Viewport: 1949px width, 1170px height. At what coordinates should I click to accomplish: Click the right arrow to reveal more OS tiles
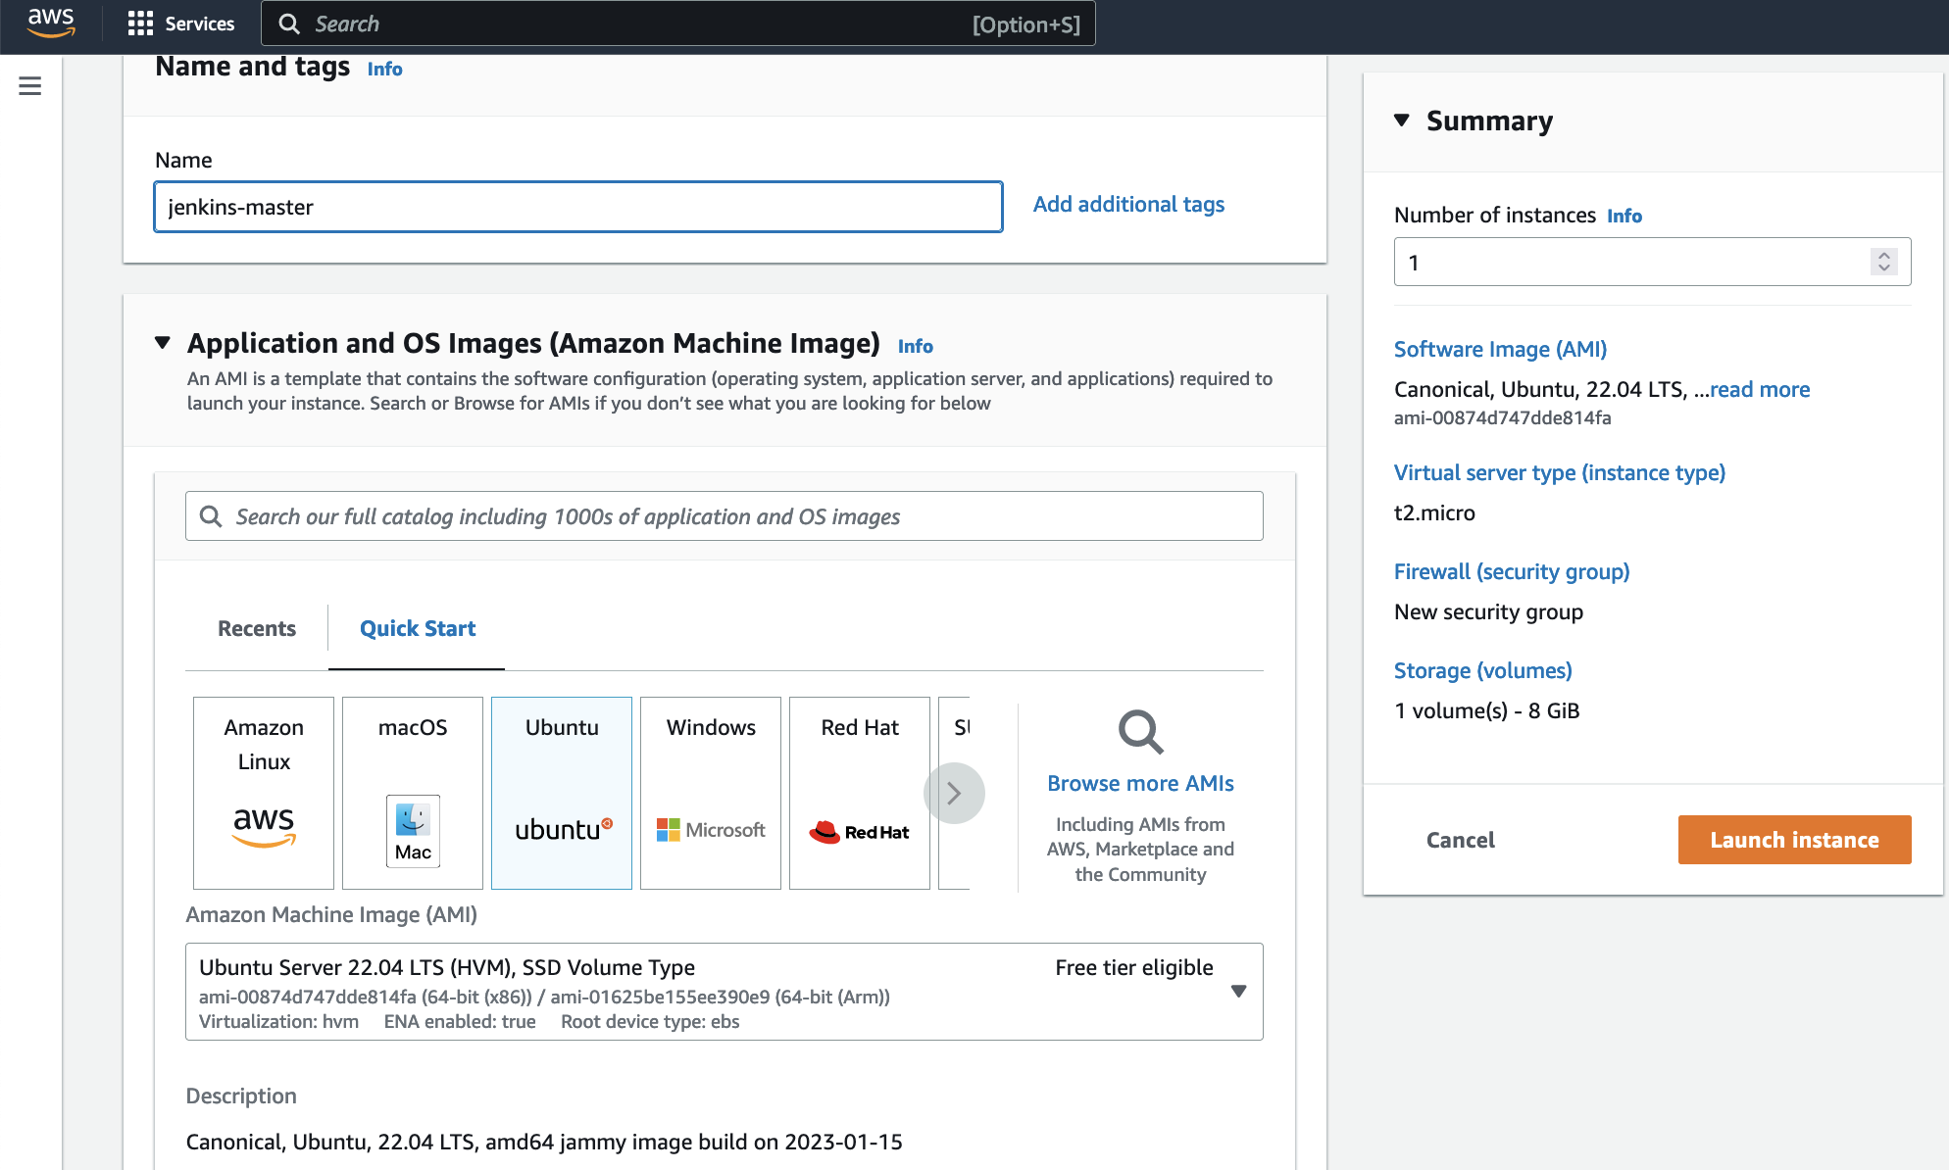coord(954,793)
